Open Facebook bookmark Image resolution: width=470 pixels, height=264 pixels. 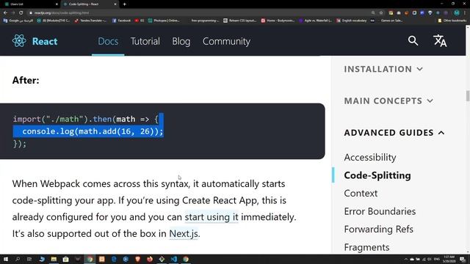[121, 21]
